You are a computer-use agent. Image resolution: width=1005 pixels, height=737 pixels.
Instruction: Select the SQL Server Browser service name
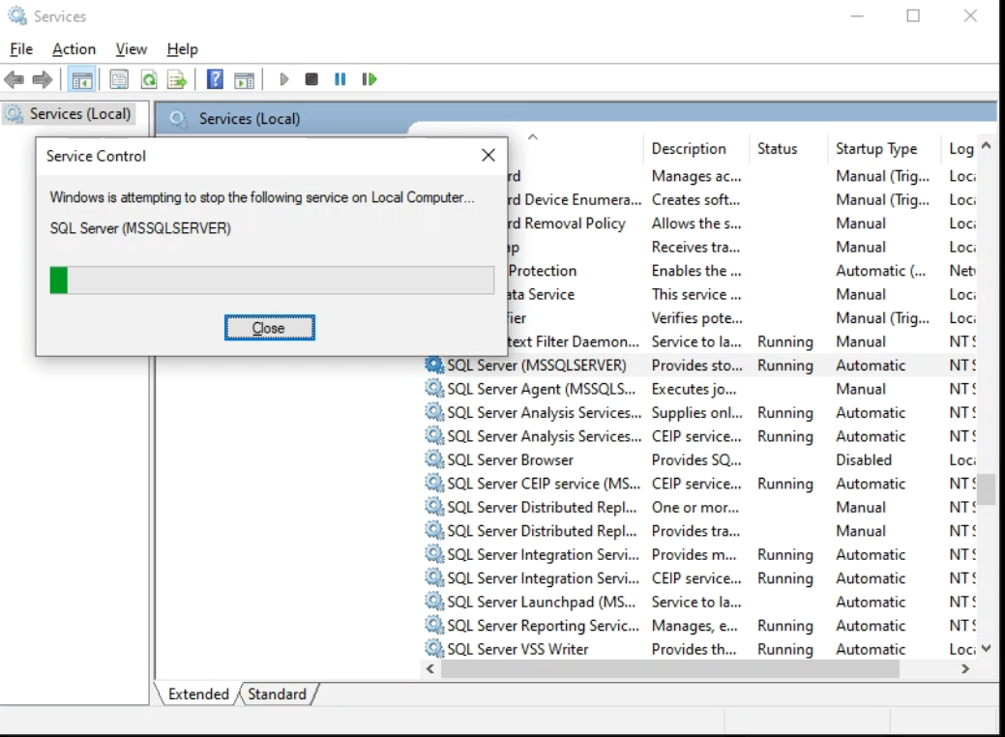(510, 460)
